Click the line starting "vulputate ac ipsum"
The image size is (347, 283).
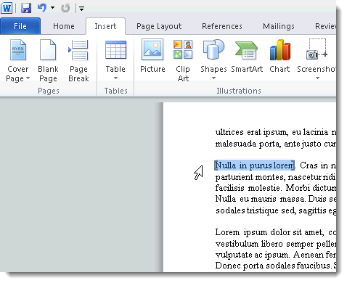click(x=276, y=255)
